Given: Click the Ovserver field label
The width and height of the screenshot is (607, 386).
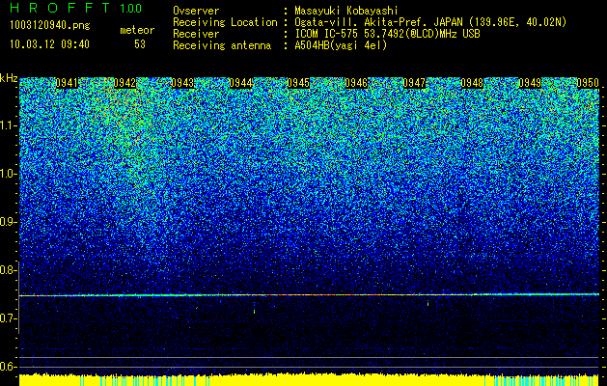Looking at the screenshot, I should [x=196, y=11].
